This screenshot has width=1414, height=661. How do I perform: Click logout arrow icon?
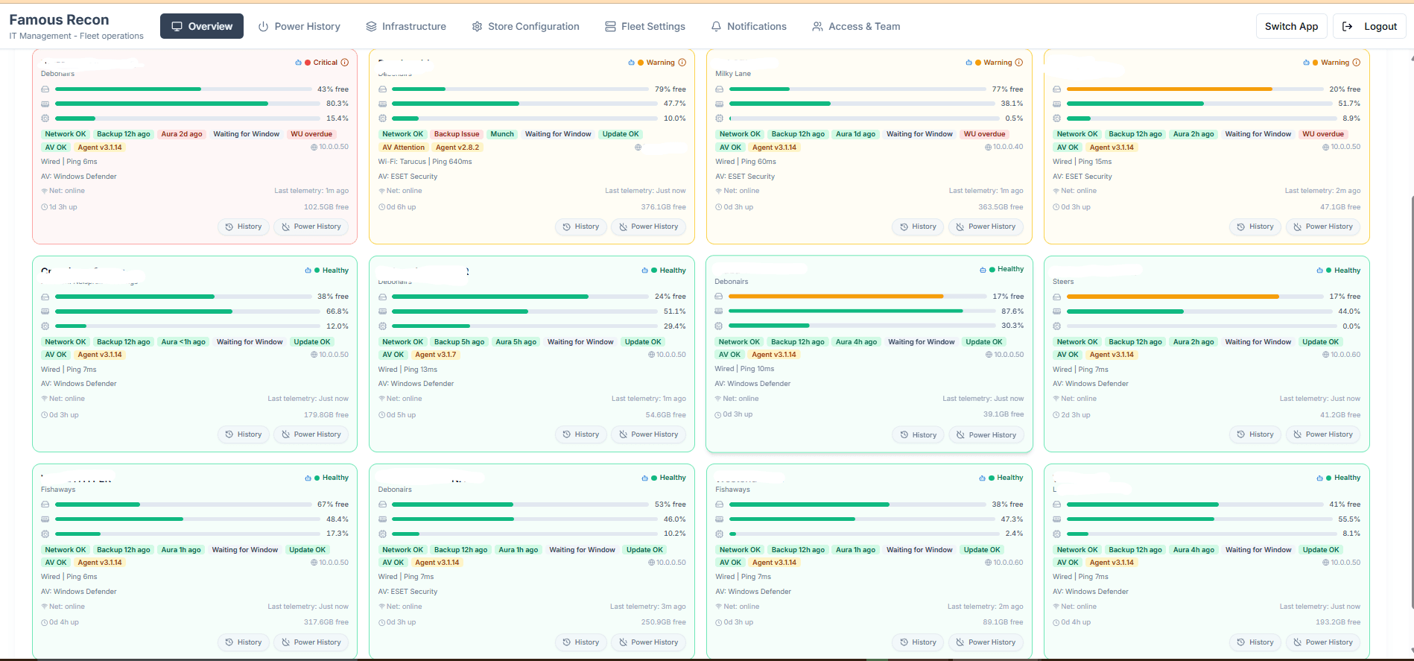click(x=1347, y=26)
